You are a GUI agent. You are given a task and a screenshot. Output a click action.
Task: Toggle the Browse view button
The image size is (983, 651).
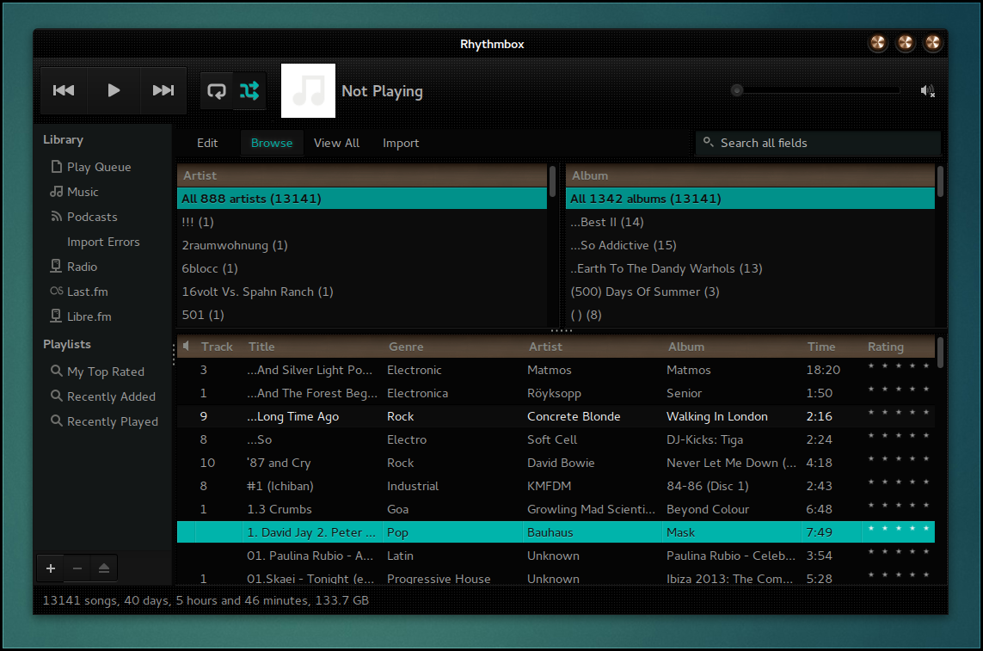pos(272,143)
